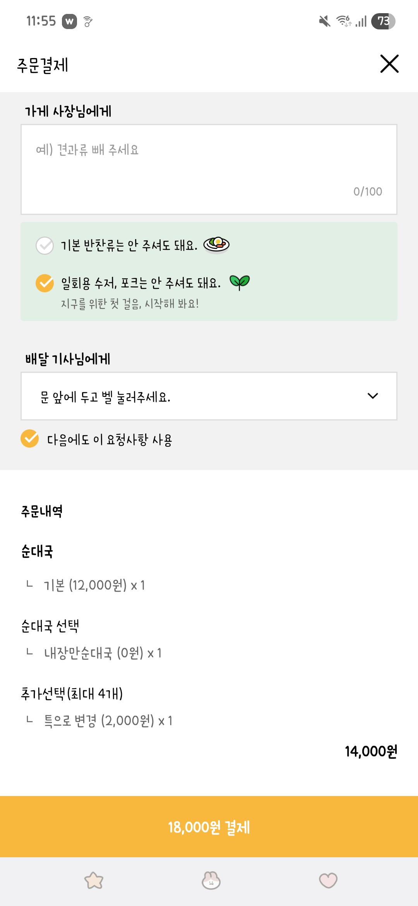Screen dimensions: 418x906
Task: Tap the battery indicator in status bar
Action: [383, 21]
